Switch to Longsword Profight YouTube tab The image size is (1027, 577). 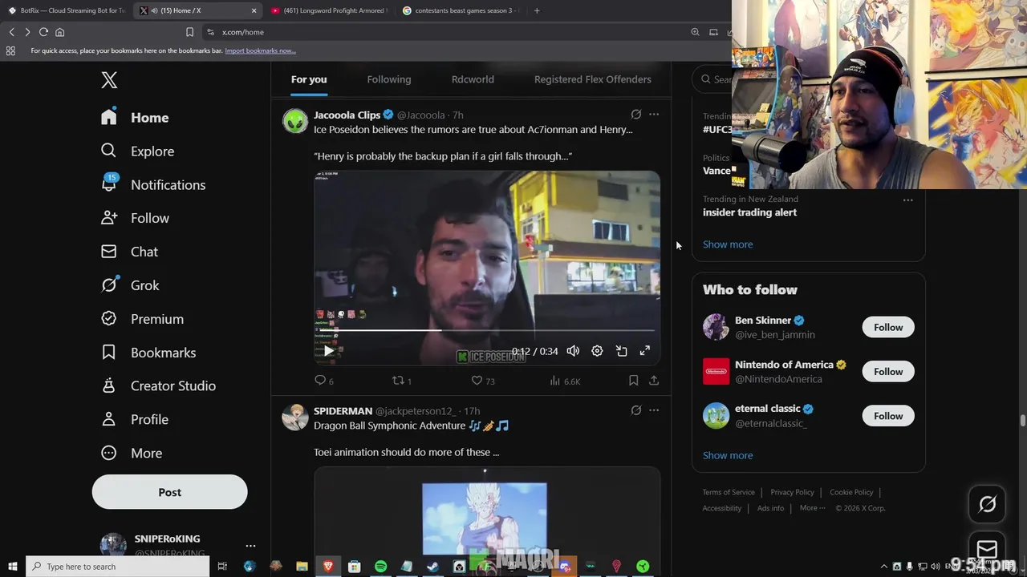click(329, 10)
